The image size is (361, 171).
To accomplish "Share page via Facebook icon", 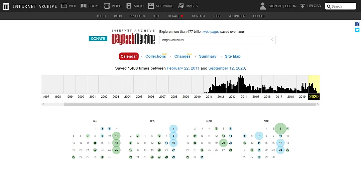I will 357,24.
